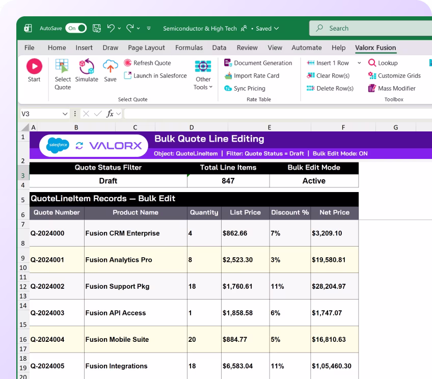Run the Simulate tool

(87, 70)
